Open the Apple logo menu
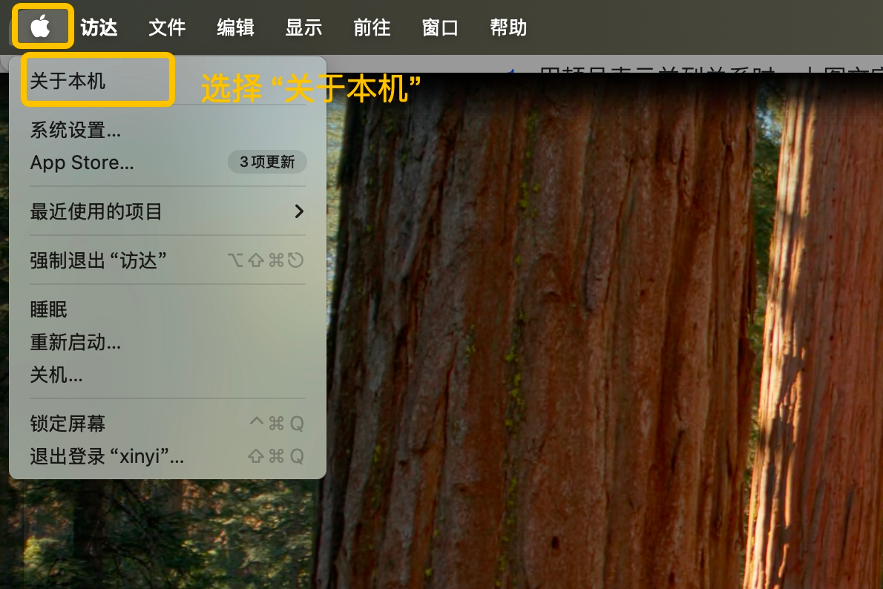 pyautogui.click(x=41, y=27)
